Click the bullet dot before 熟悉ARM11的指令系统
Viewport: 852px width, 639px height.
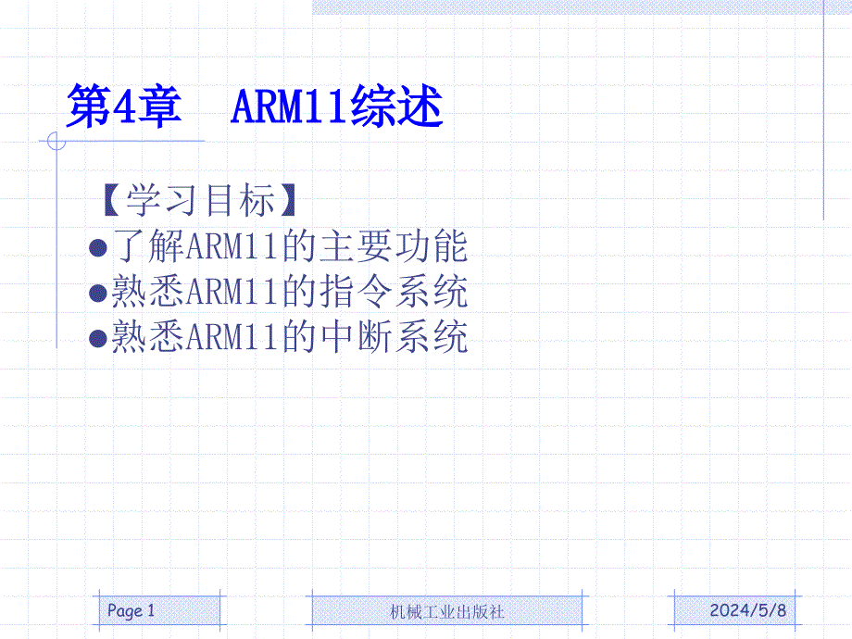point(99,294)
